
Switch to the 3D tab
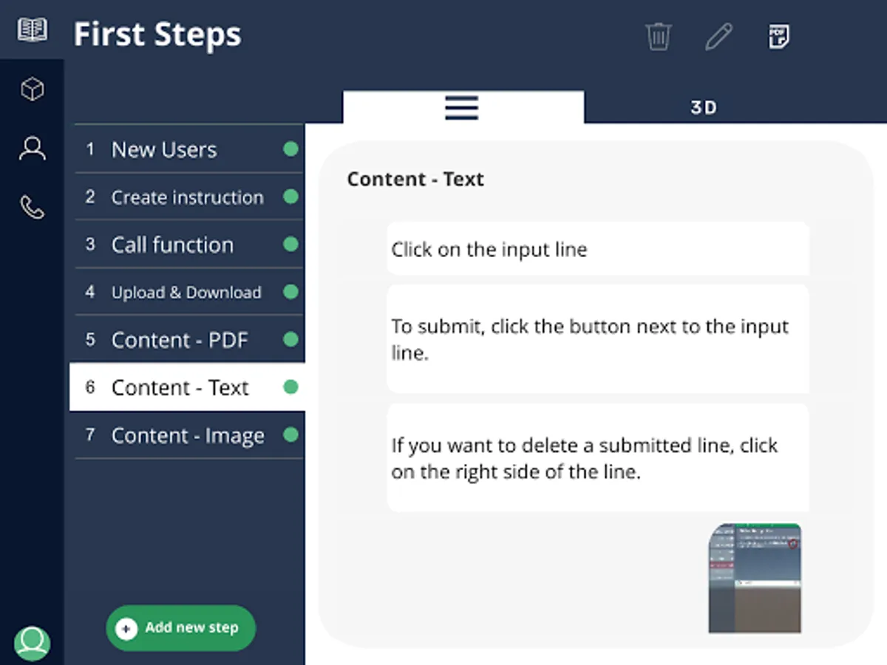(x=703, y=108)
